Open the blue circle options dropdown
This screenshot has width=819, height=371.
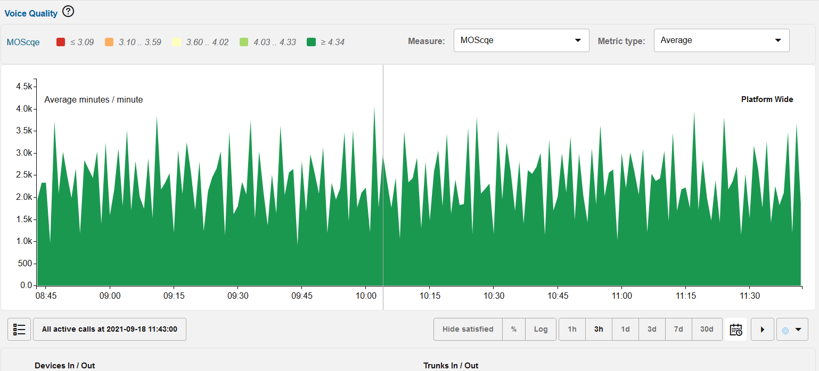pos(792,330)
